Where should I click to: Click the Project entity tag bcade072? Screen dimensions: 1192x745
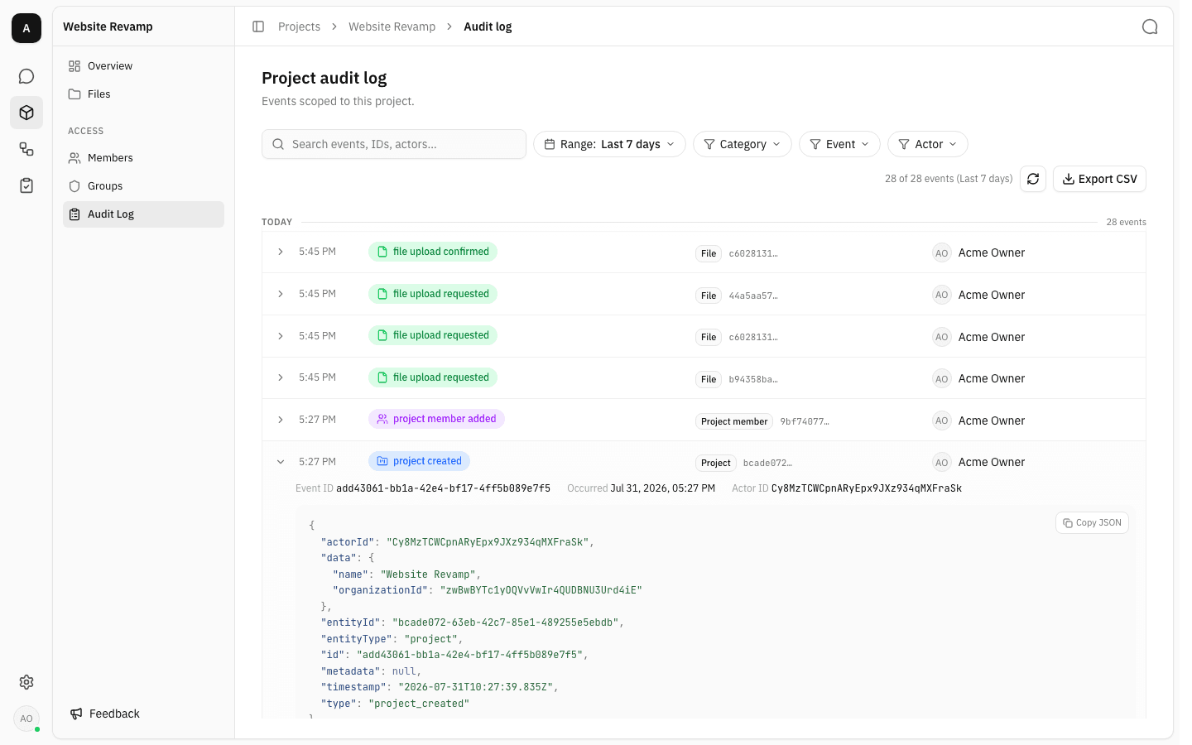[x=716, y=464]
